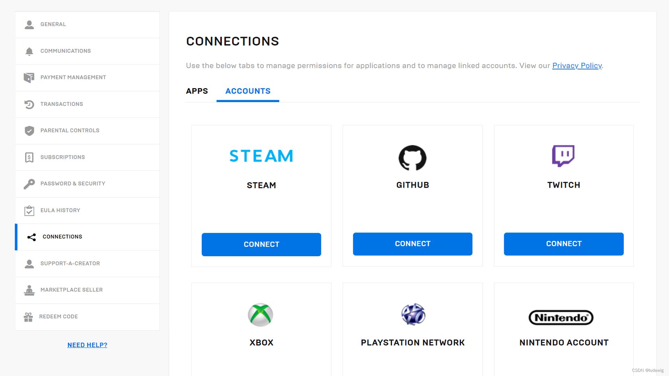Click the General person icon in sidebar
This screenshot has height=376, width=669.
click(x=29, y=24)
